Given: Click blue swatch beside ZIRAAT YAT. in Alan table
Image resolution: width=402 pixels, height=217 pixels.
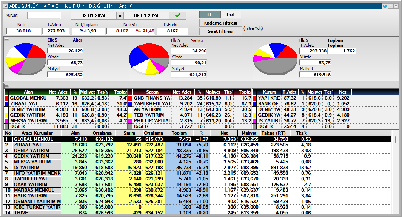Looking at the screenshot, I should pyautogui.click(x=6, y=104).
